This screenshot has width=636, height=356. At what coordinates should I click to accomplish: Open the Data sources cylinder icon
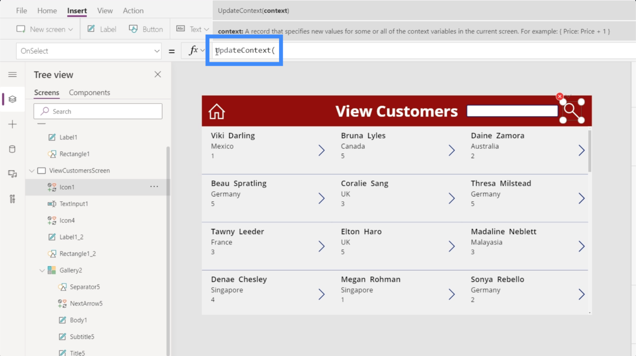coord(12,149)
